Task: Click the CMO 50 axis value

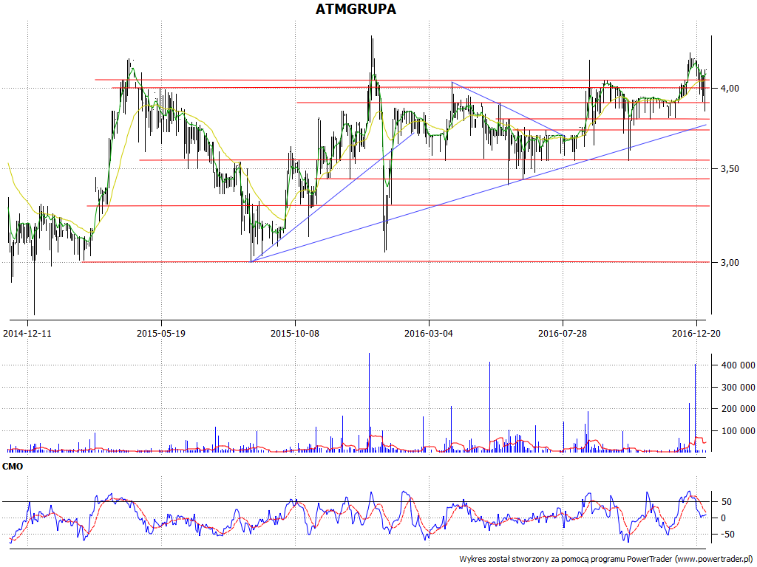Action: 727,502
